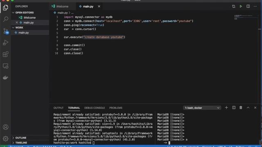Kill terminal with the trash icon

(x=241, y=108)
